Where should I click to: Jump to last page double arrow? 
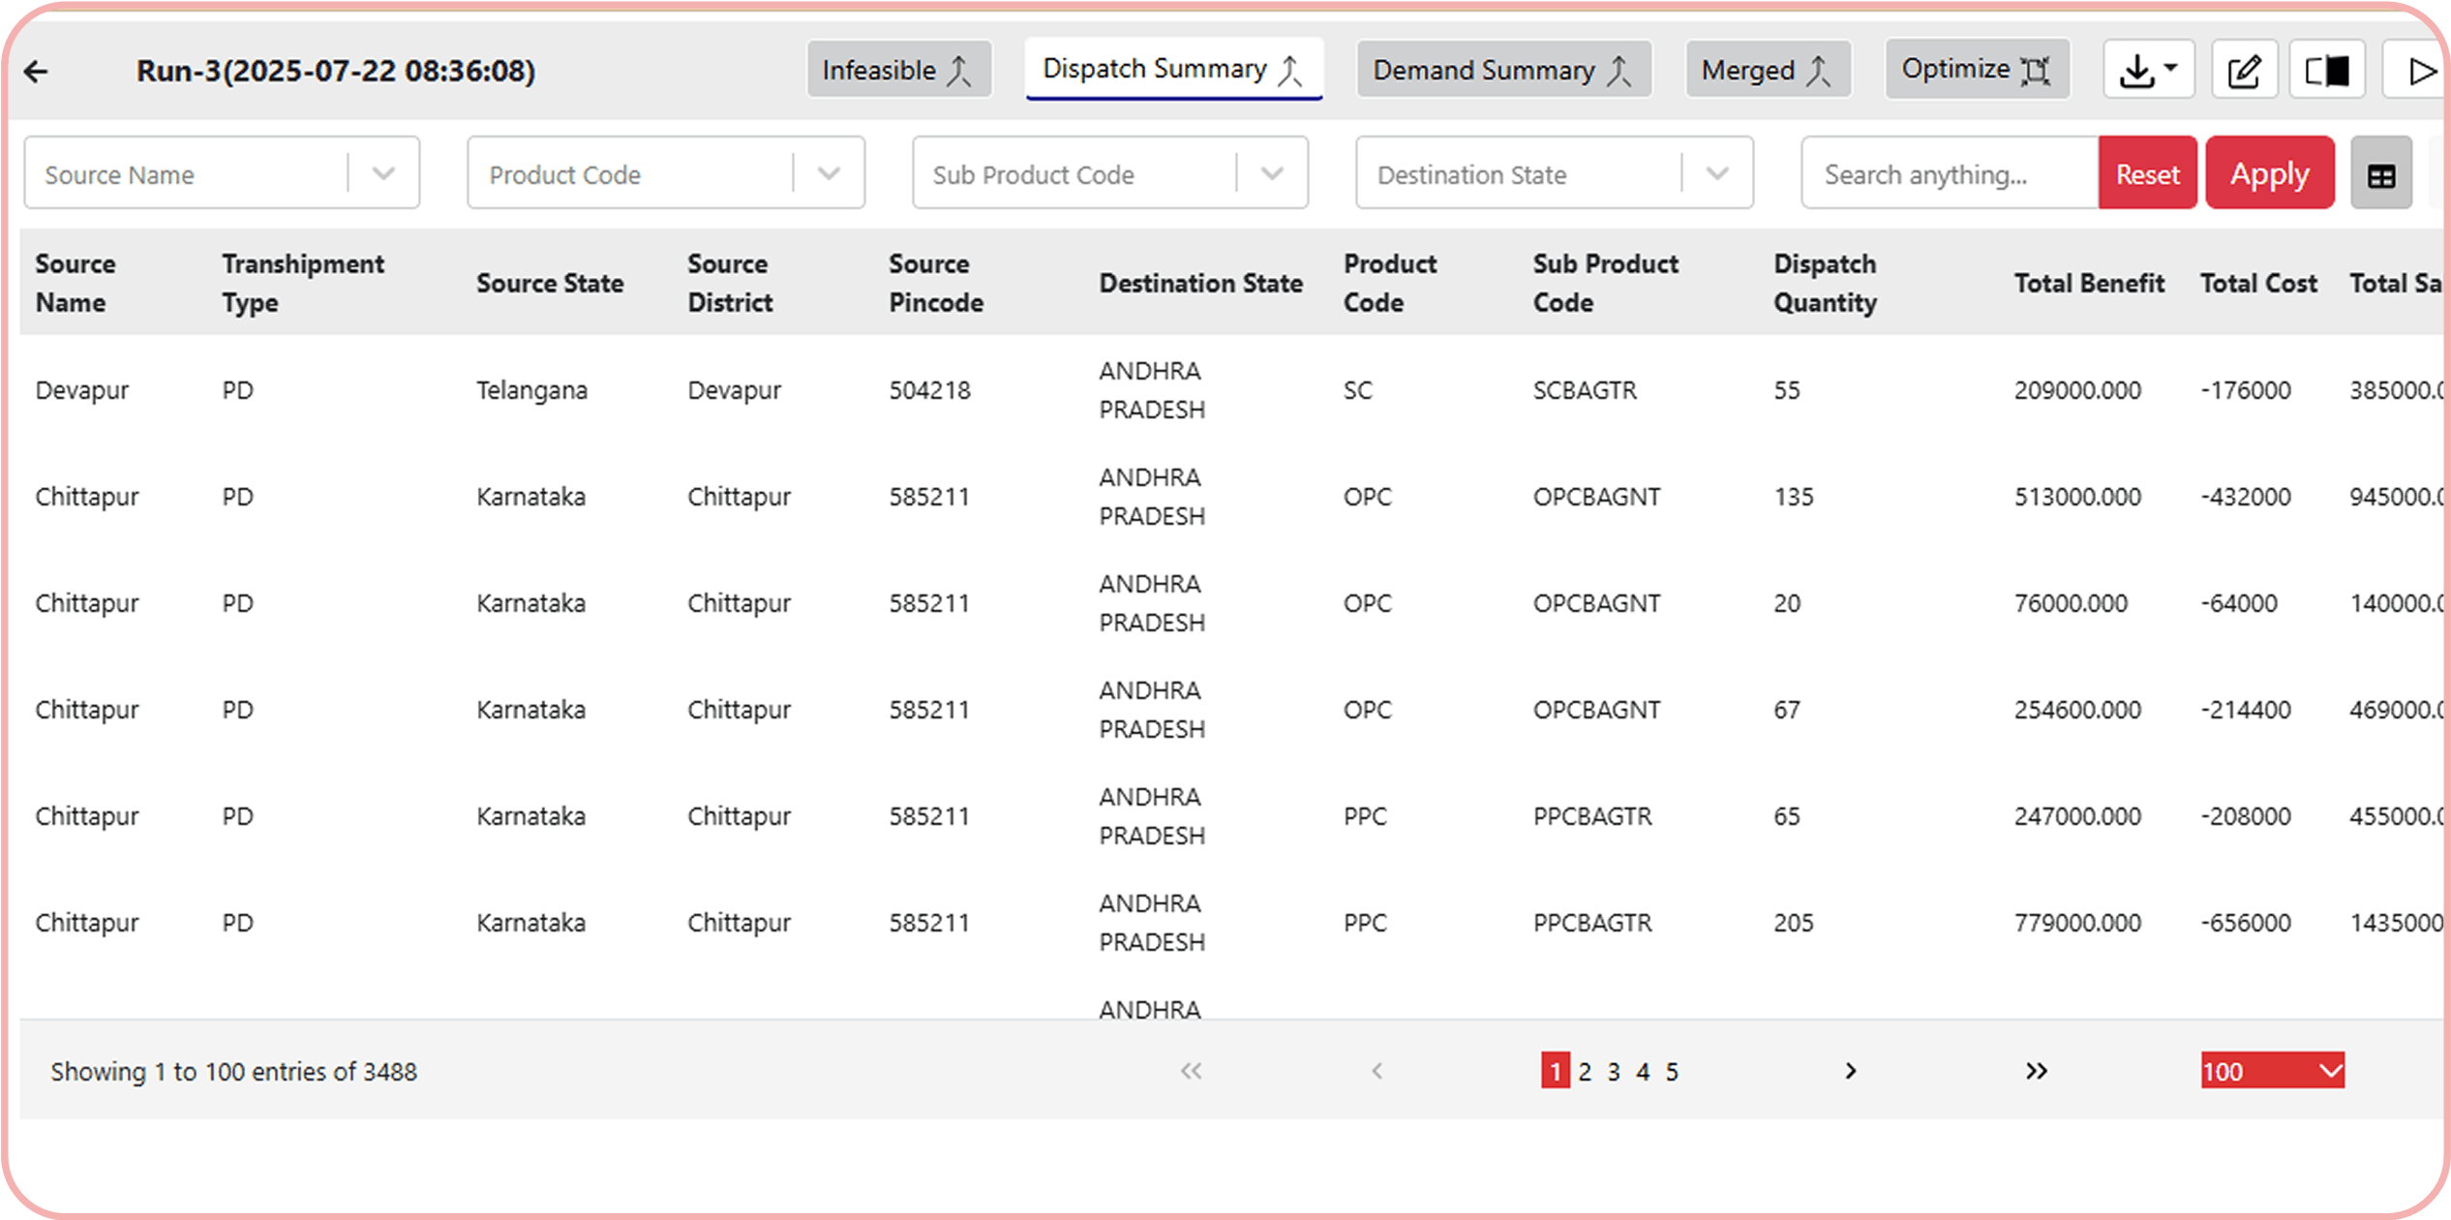tap(2036, 1071)
